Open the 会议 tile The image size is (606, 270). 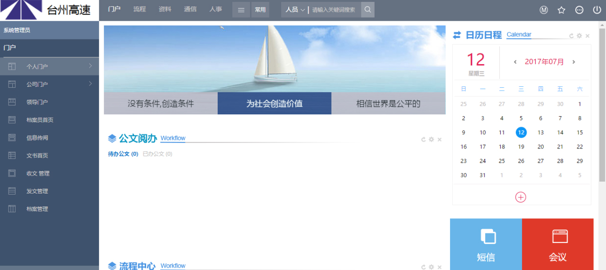coord(558,244)
